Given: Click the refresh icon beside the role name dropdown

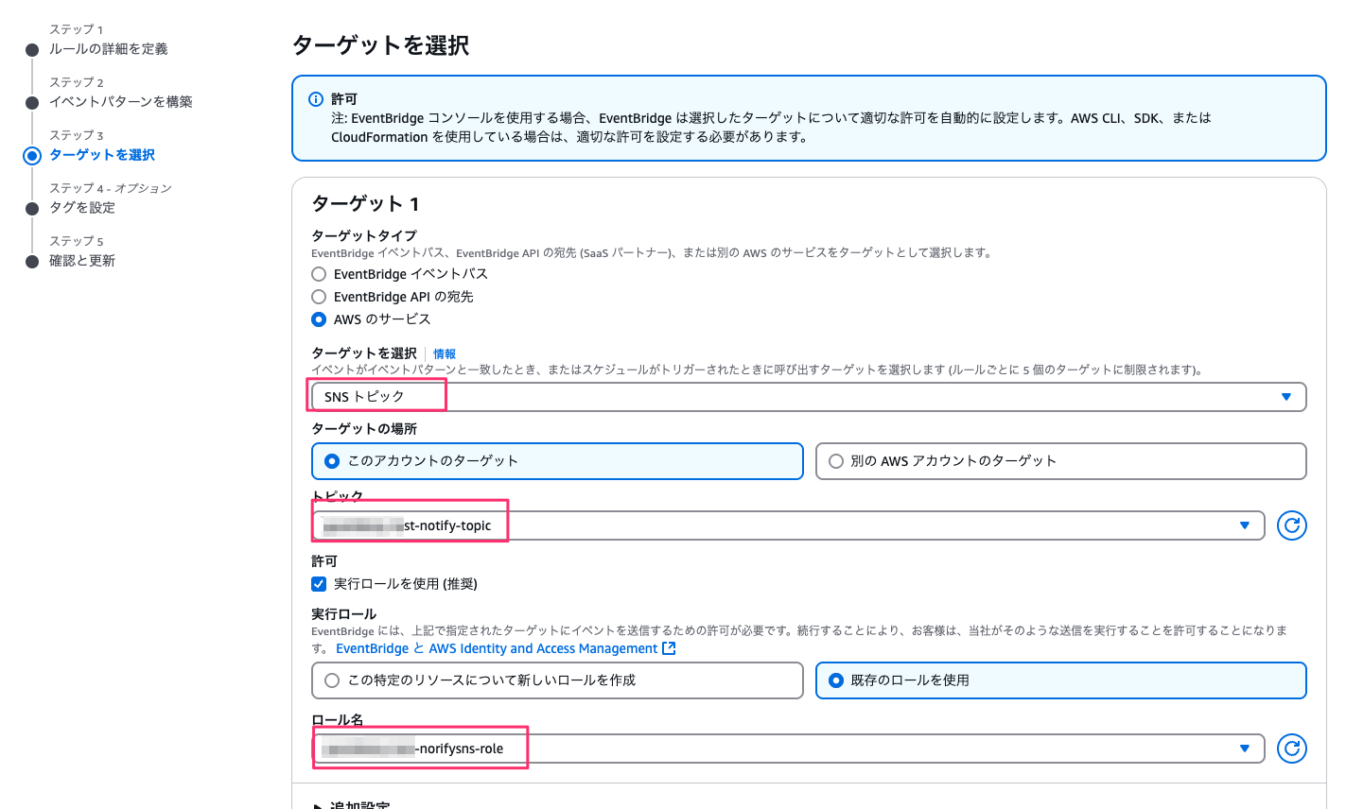Looking at the screenshot, I should (1291, 749).
